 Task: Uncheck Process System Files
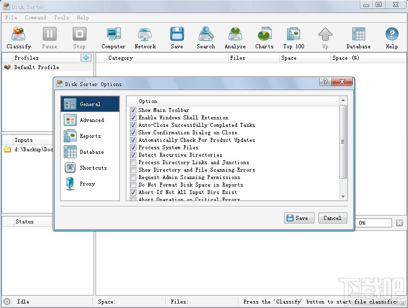pyautogui.click(x=133, y=147)
